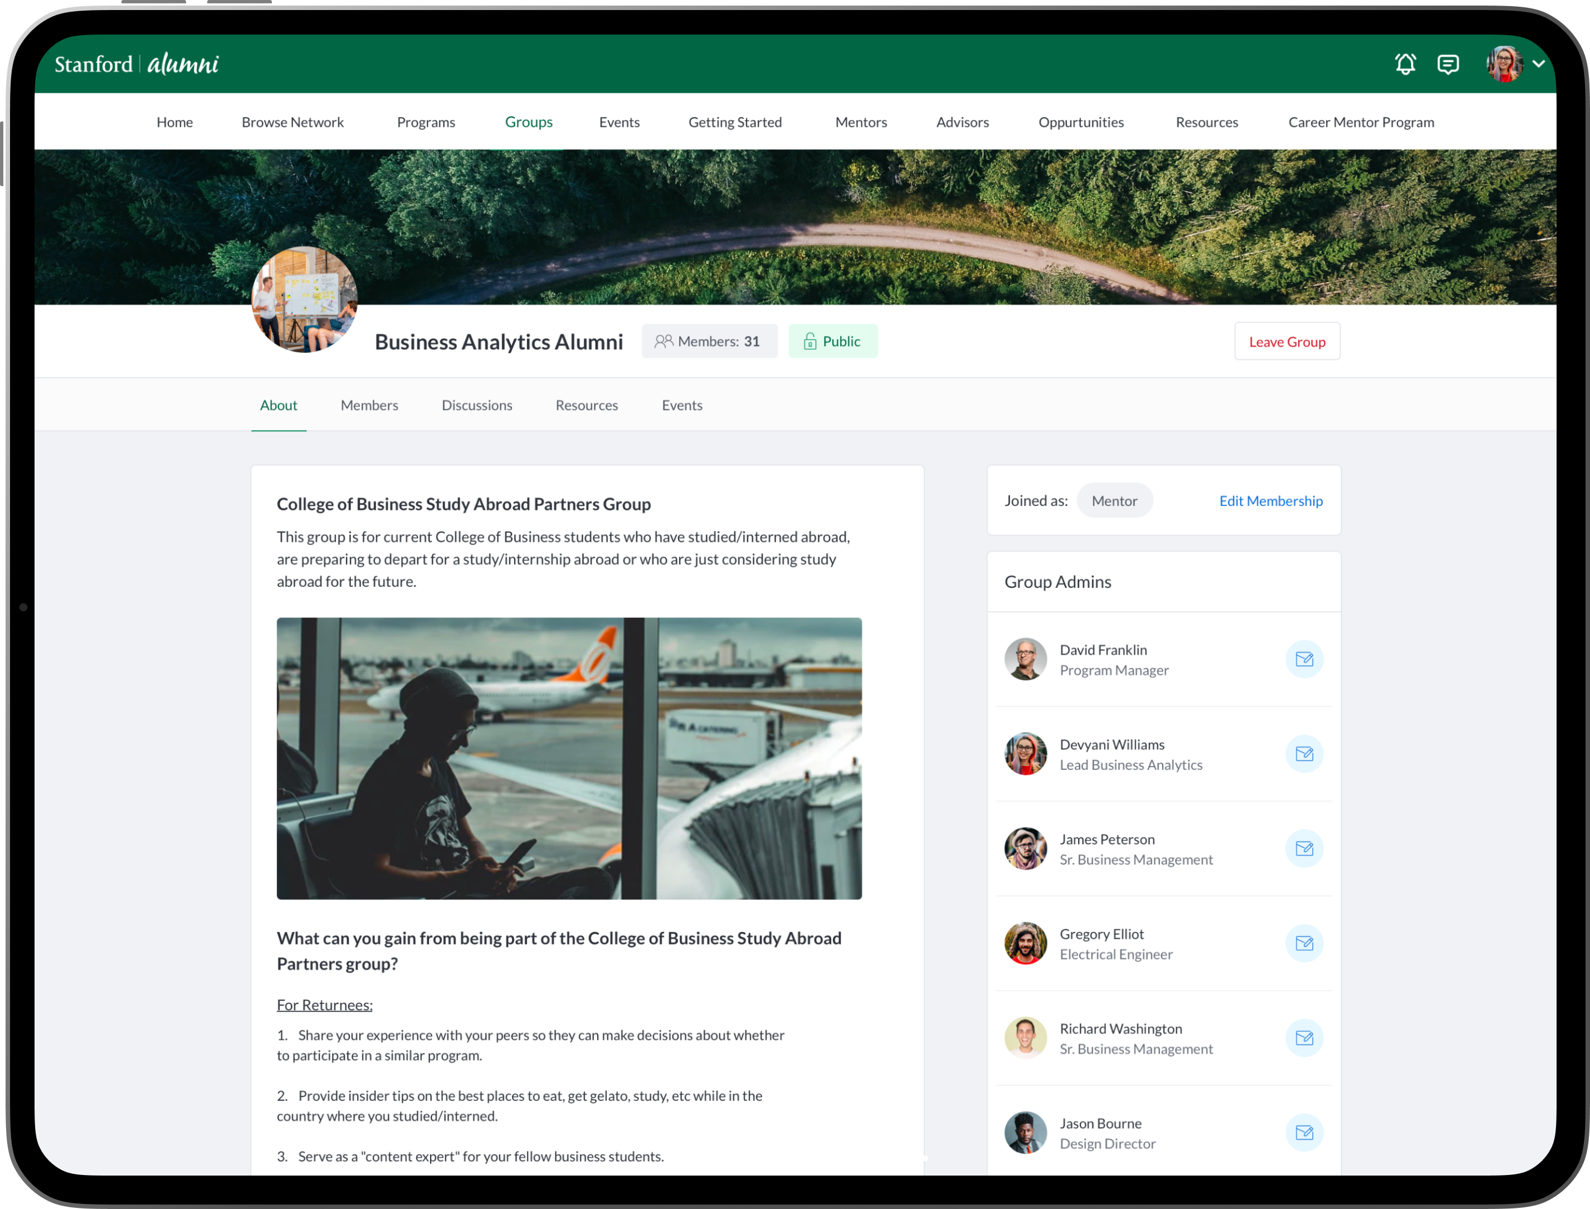Email Devyani Williams via envelope icon

tap(1304, 753)
